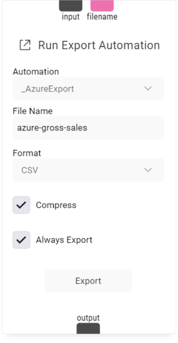Viewport: 178px width, 343px height.
Task: Expand the Format field chevron arrow
Action: coord(148,170)
